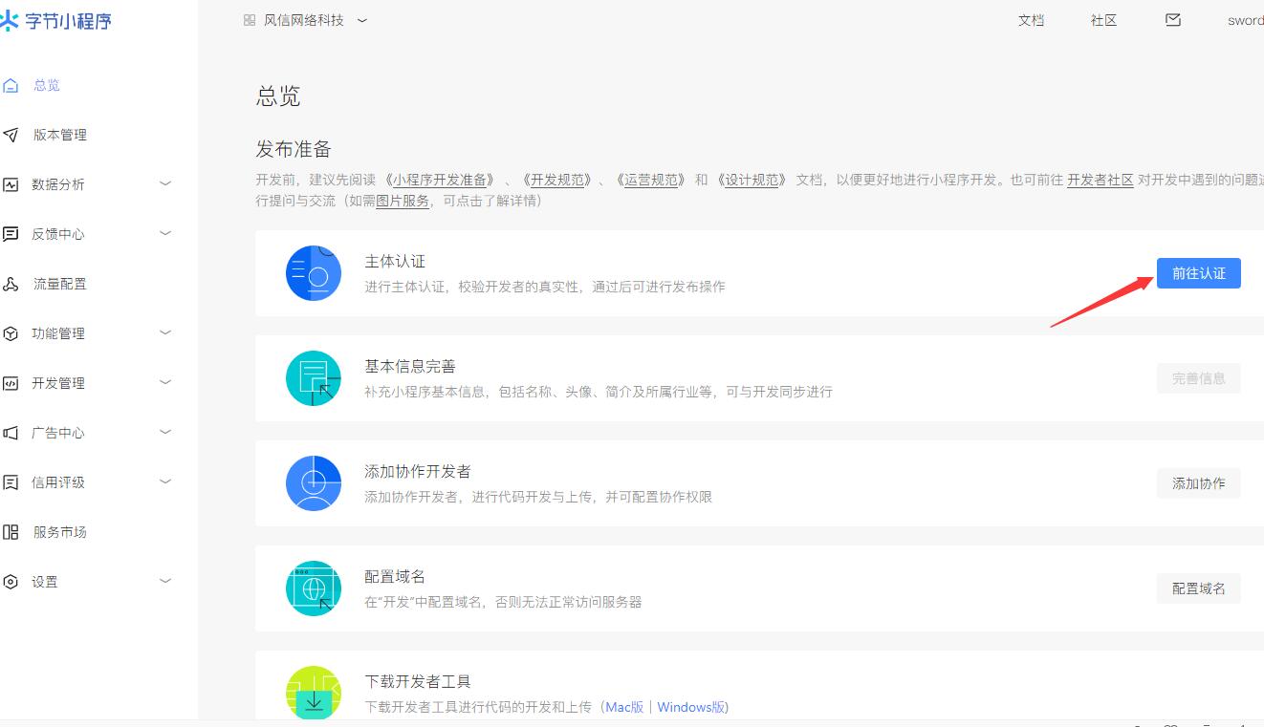This screenshot has width=1264, height=727.
Task: Click the 总览 home icon in sidebar
Action: point(11,86)
